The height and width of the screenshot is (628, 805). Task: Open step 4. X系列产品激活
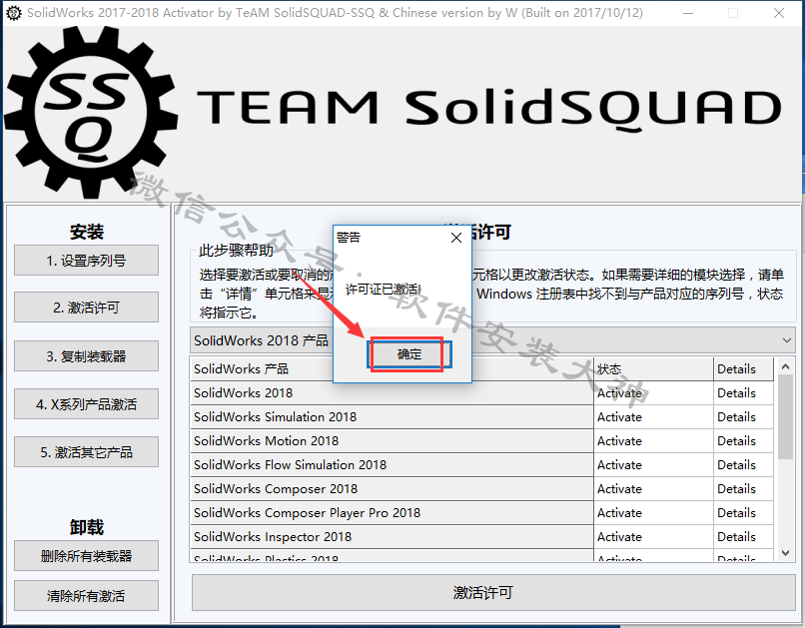coord(86,404)
